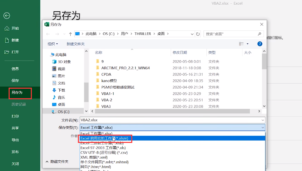Viewport: 302px width, 171px height.
Task: Select 单个文件网页 (*.mht) option
Action: [x=172, y=162]
